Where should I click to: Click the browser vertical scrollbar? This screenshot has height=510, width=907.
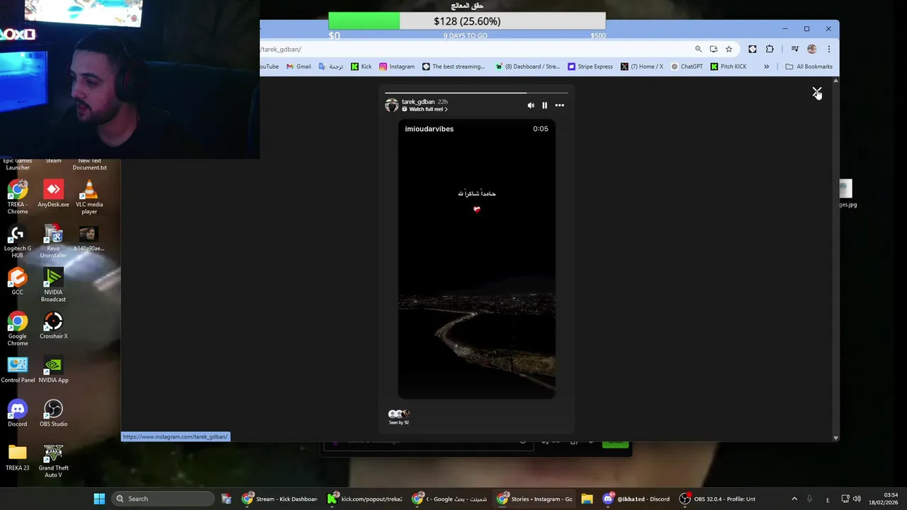(835, 259)
